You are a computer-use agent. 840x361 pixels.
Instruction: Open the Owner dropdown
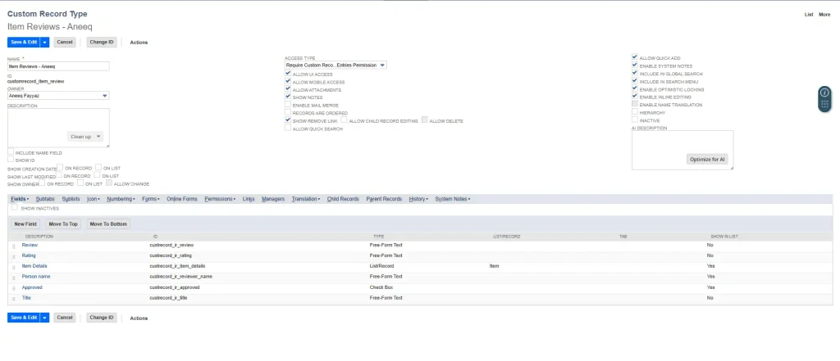pyautogui.click(x=58, y=95)
